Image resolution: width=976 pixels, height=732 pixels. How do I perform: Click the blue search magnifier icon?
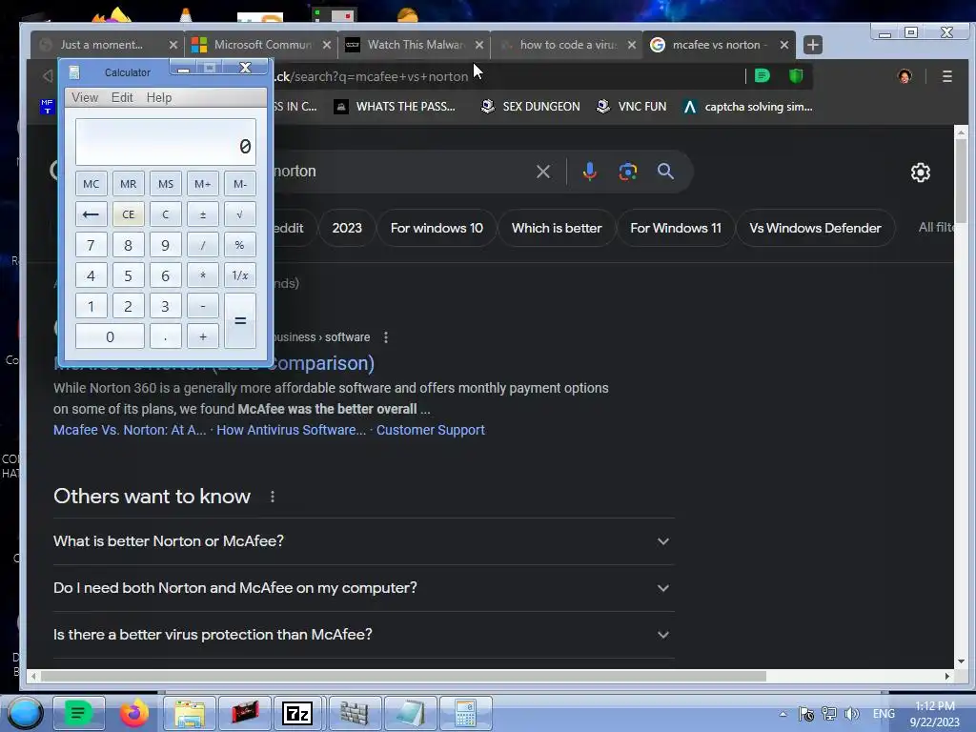pos(665,172)
